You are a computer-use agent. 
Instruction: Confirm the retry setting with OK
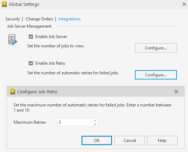(x=97, y=140)
